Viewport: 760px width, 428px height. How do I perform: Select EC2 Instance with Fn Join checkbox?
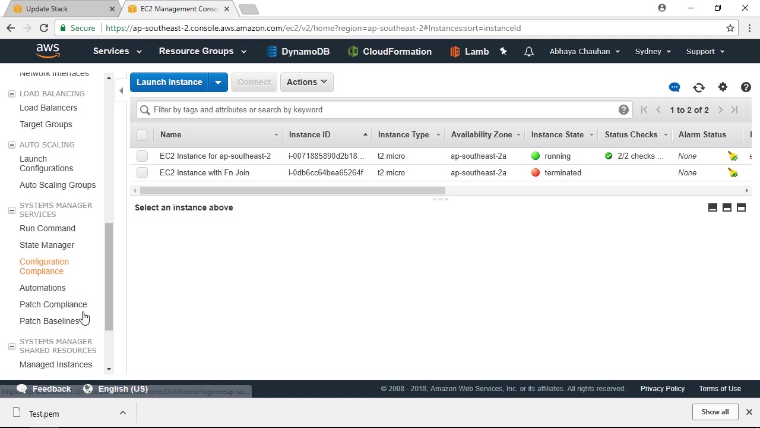[142, 173]
